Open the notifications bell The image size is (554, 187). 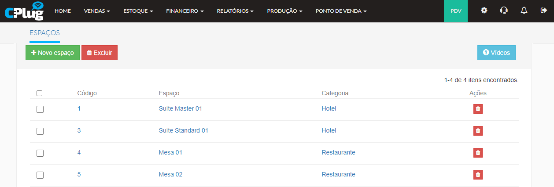pos(524,11)
